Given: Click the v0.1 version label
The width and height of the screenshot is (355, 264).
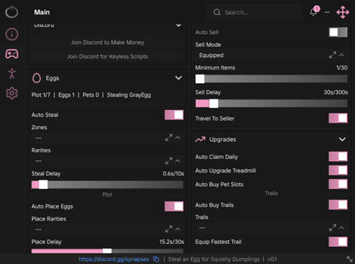Looking at the screenshot, I should (272, 259).
